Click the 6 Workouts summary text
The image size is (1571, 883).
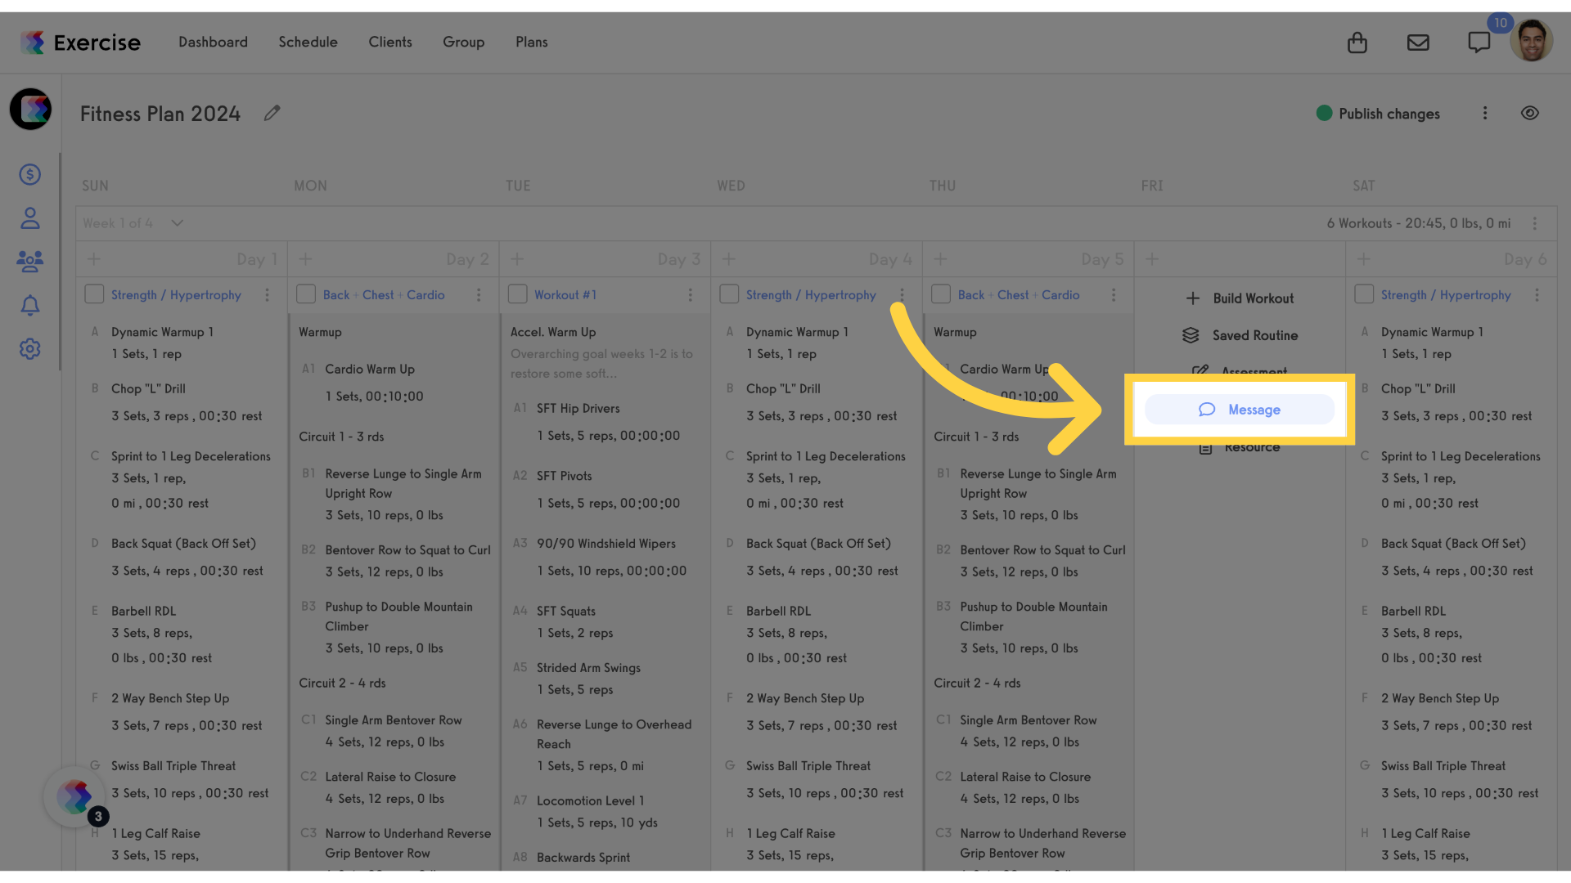(1419, 223)
